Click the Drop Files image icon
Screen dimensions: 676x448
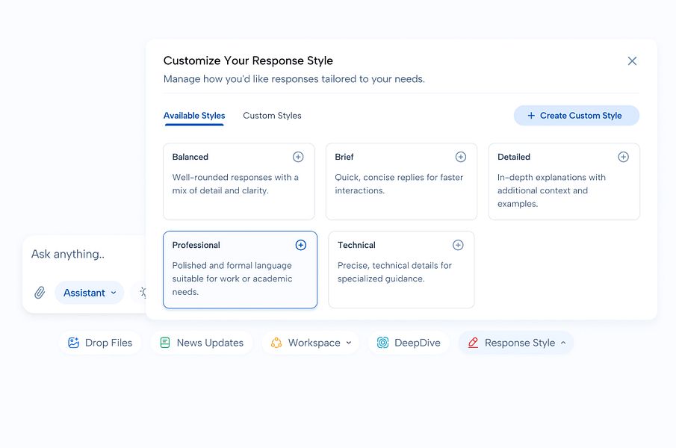[73, 343]
